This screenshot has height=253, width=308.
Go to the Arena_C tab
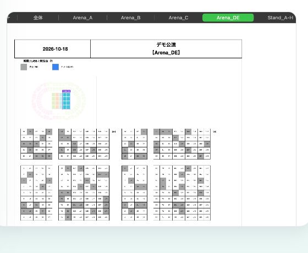[x=178, y=18]
